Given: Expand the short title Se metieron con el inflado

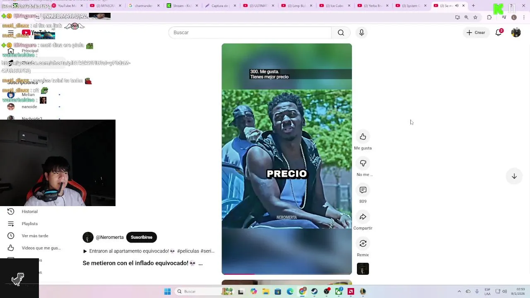Looking at the screenshot, I should tap(142, 263).
